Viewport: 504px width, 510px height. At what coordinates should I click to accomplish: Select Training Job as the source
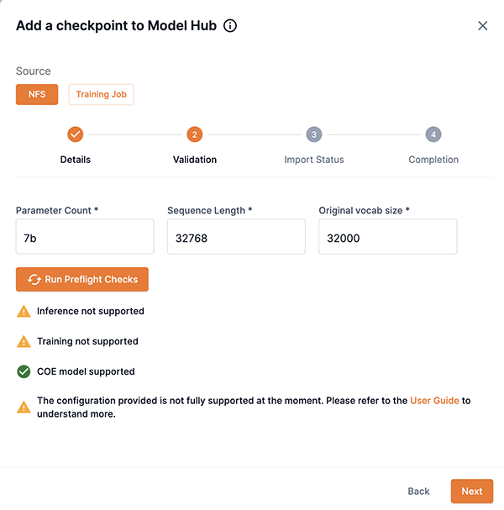[101, 94]
